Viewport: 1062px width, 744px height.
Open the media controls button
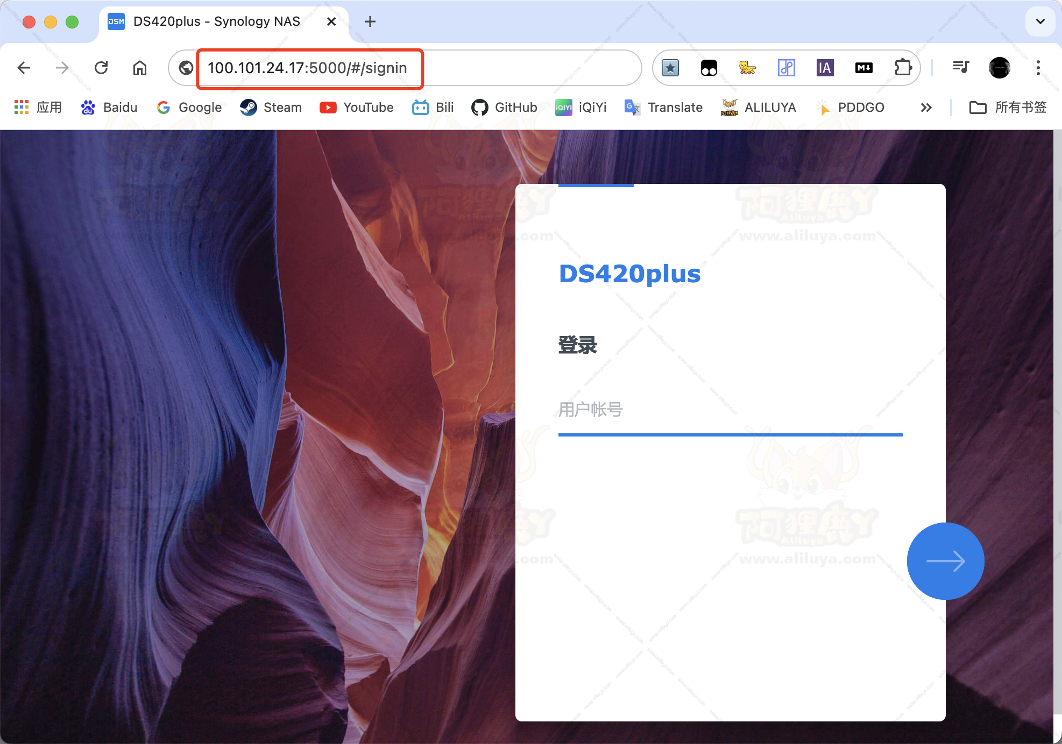pyautogui.click(x=961, y=67)
